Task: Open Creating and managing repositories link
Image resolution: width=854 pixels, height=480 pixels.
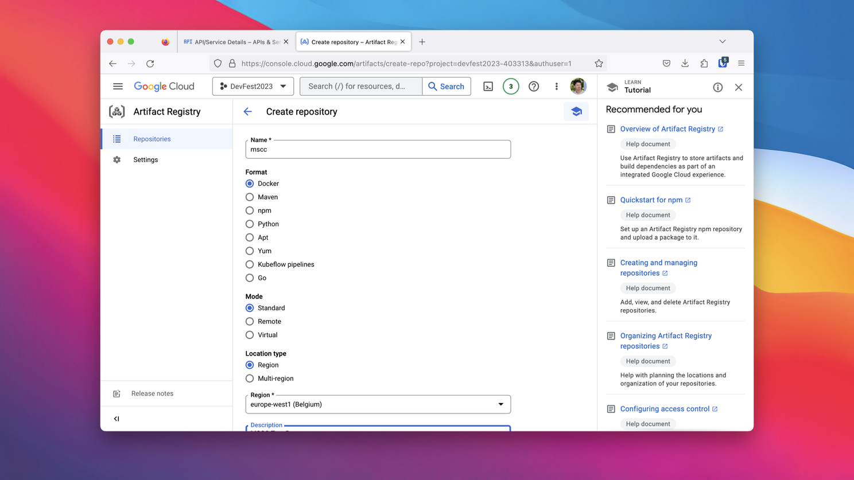Action: [659, 268]
